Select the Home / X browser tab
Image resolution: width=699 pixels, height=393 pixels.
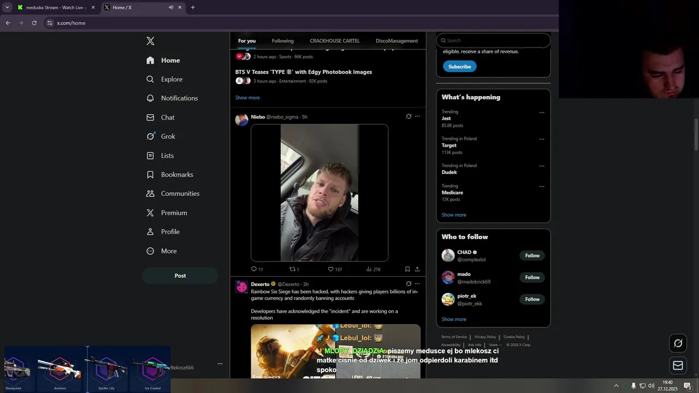(x=143, y=8)
